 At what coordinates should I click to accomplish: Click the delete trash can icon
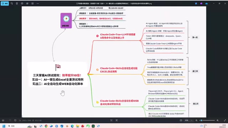17,4
